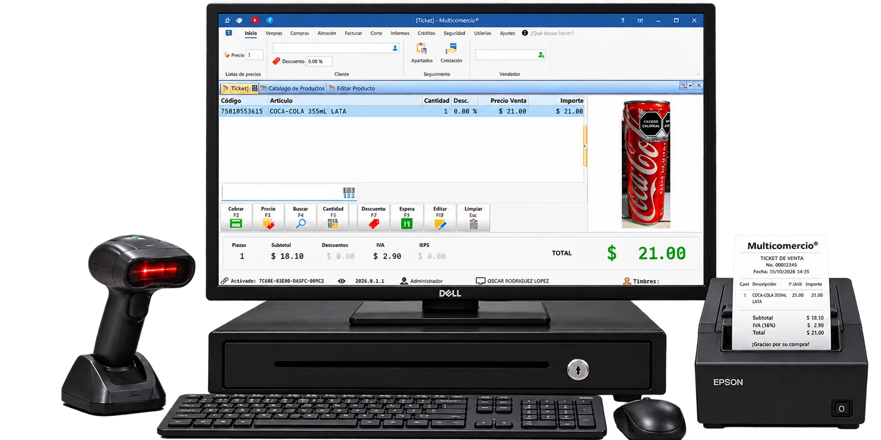Image resolution: width=881 pixels, height=440 pixels.
Task: Open the Facturar menu
Action: [353, 33]
